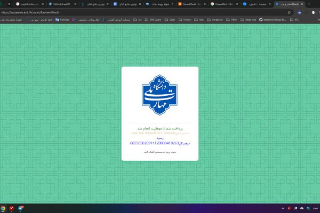Click the login link below the receipt
Viewport: 320px width, 213px height.
tap(159, 152)
